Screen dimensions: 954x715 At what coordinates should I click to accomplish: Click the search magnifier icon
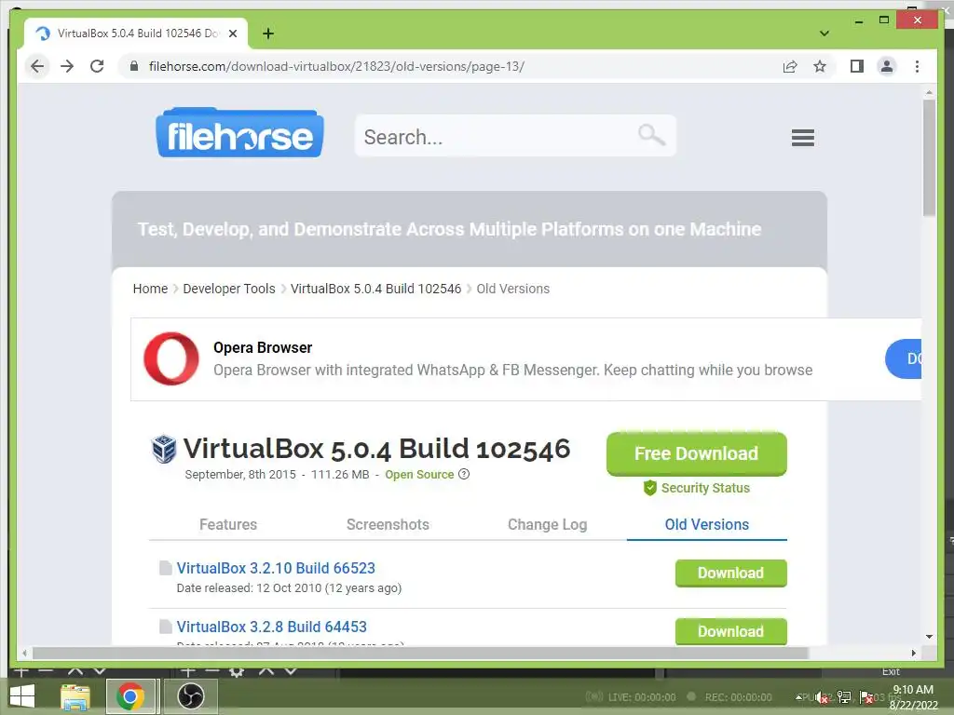[651, 134]
